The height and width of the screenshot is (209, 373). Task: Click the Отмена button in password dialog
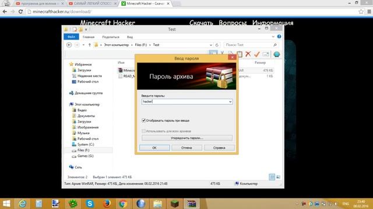point(186,147)
